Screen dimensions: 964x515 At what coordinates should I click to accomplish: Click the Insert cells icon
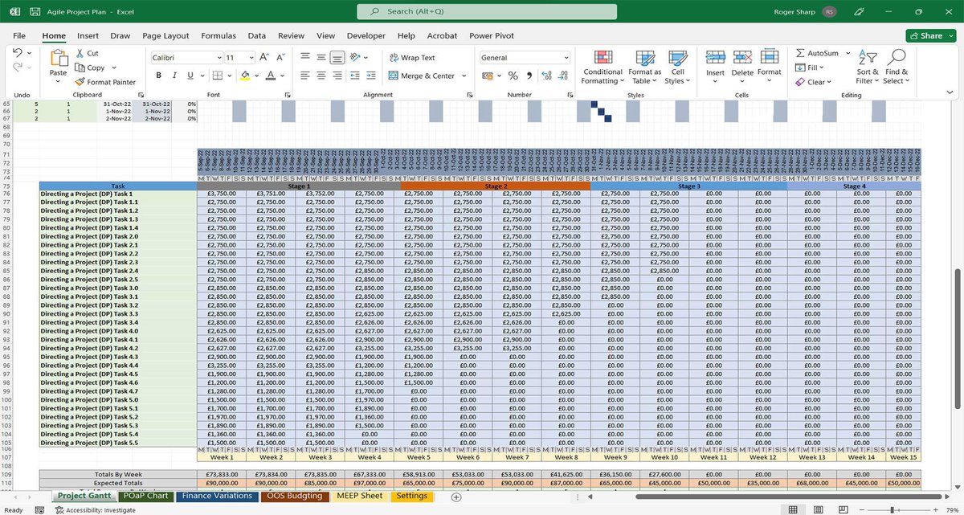tap(715, 56)
